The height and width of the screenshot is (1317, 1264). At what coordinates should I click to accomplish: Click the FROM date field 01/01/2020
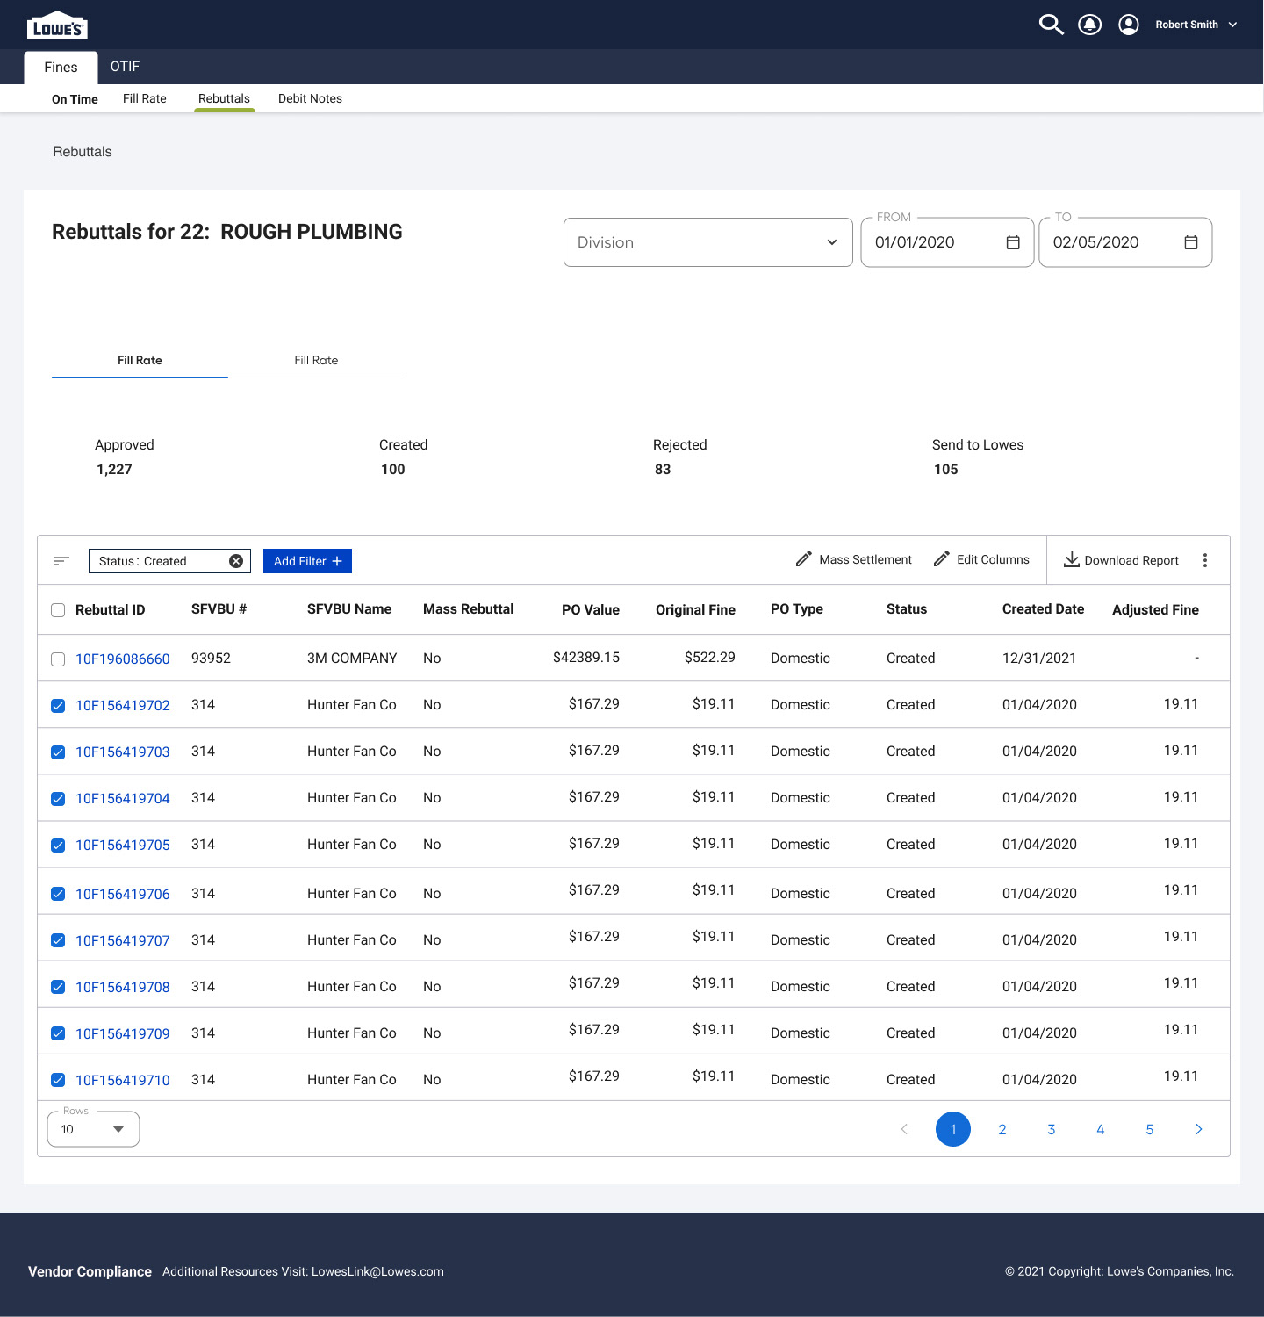point(947,242)
